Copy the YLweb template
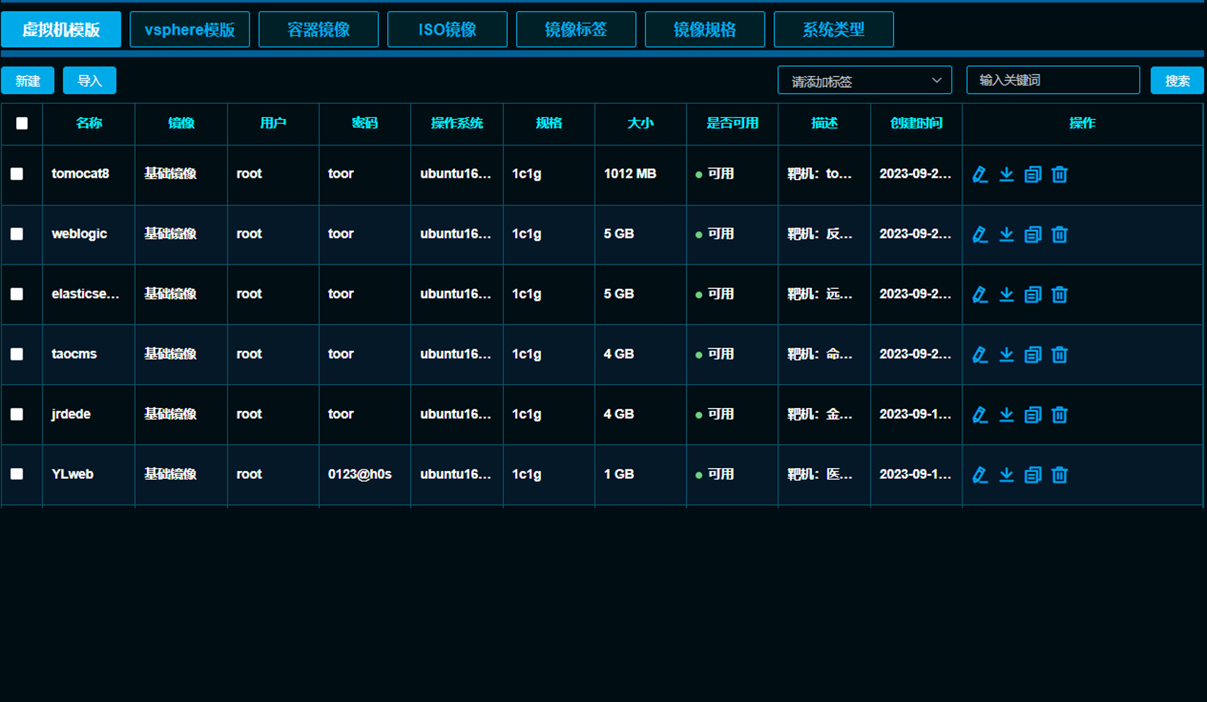 [1033, 475]
